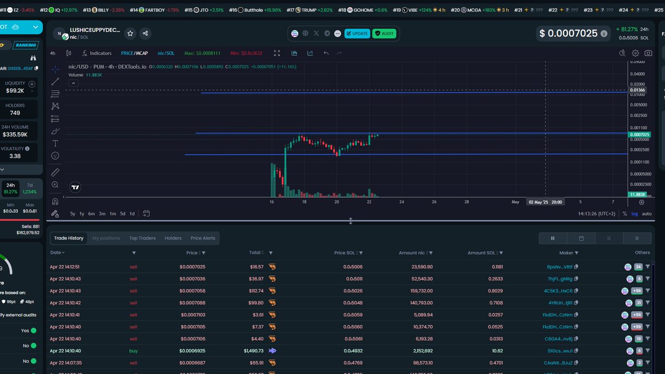Undo the last chart action
This screenshot has width=665, height=374.
(326, 53)
